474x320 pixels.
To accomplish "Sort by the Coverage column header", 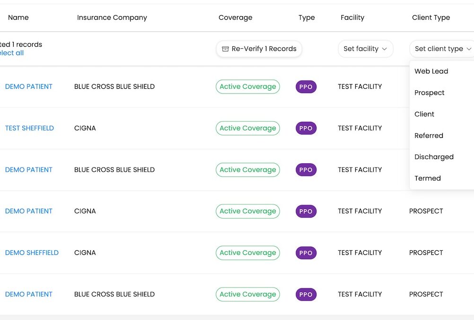I will (x=235, y=17).
